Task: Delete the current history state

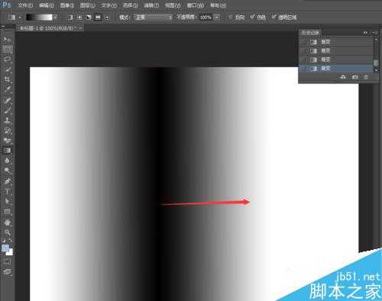Action: [366, 77]
